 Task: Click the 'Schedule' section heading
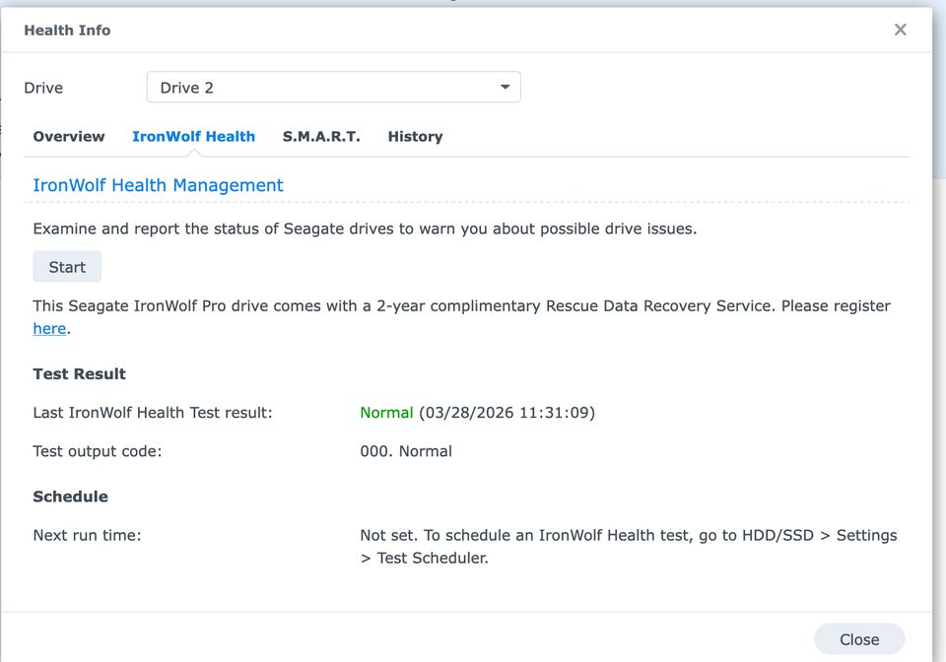click(71, 496)
